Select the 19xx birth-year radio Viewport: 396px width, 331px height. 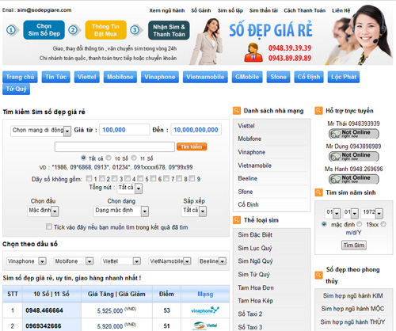359,224
